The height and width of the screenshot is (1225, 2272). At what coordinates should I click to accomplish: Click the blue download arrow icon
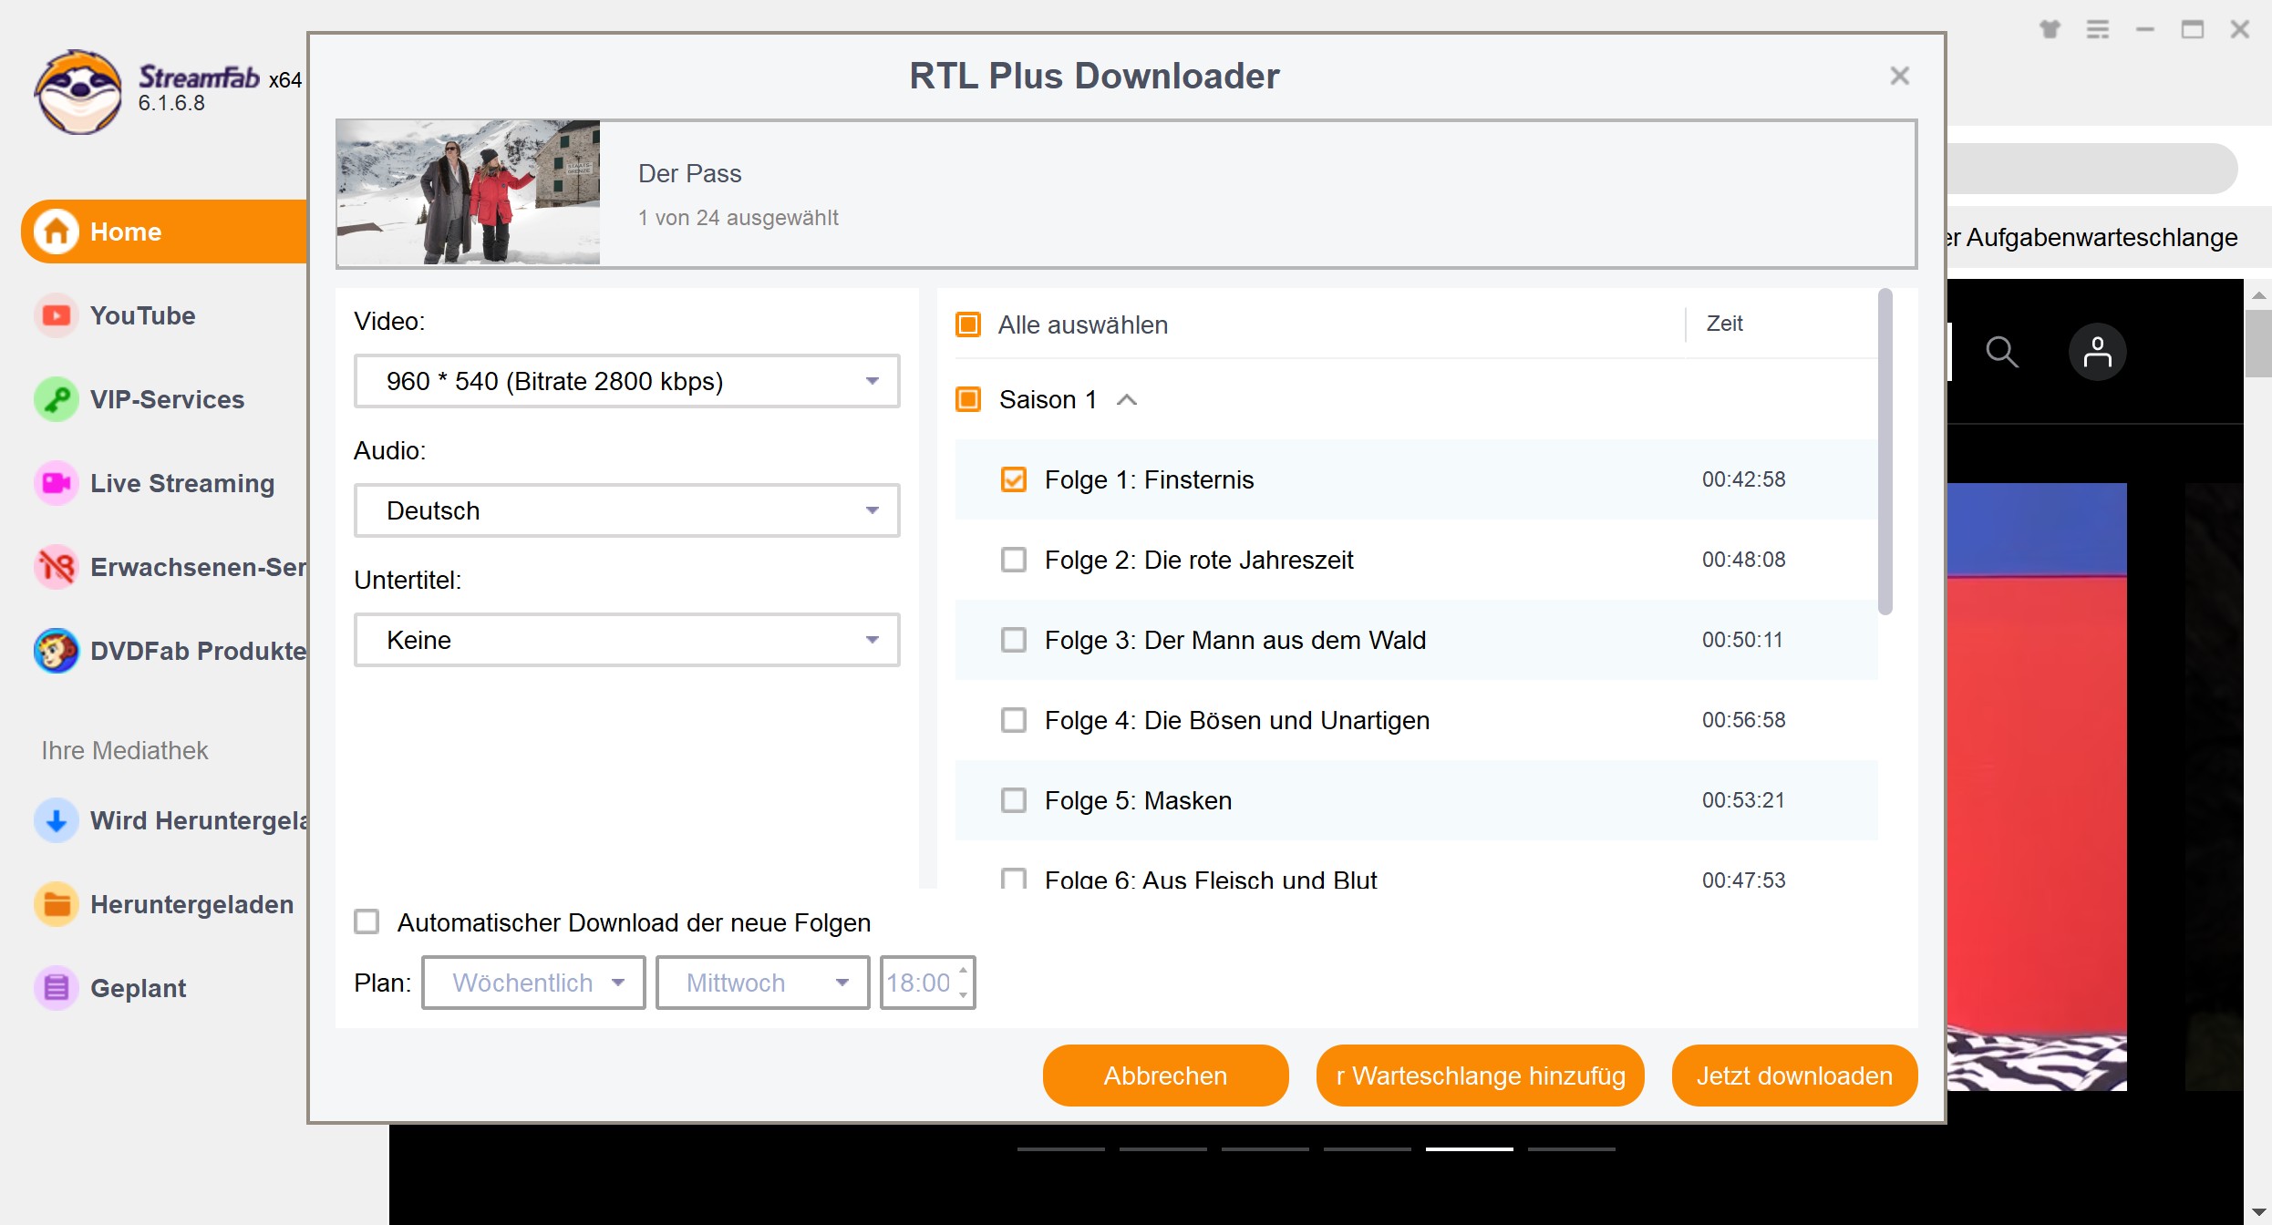57,820
